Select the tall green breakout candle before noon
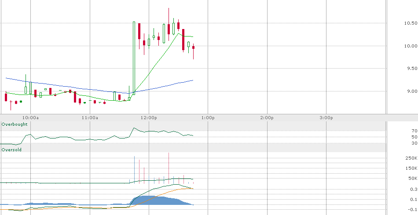418x215 pixels. click(134, 58)
